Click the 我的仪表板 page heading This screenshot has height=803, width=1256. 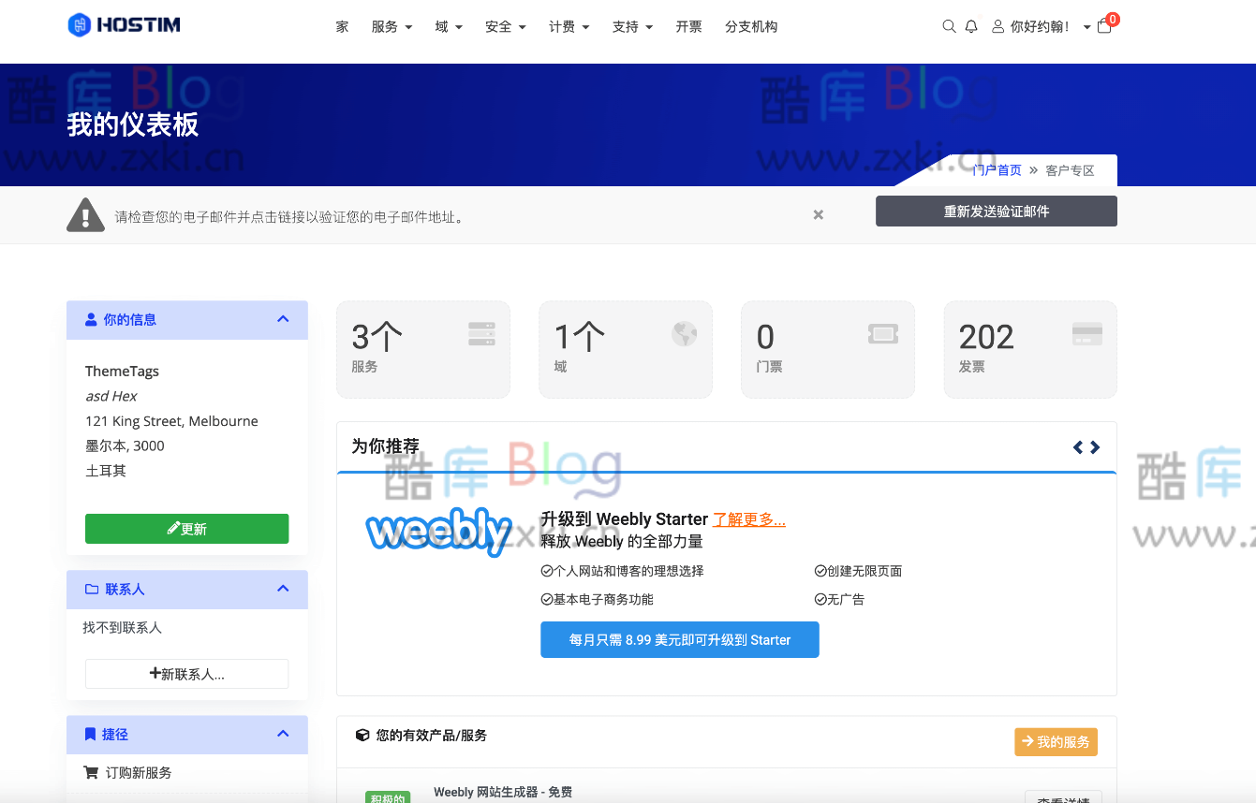(132, 124)
